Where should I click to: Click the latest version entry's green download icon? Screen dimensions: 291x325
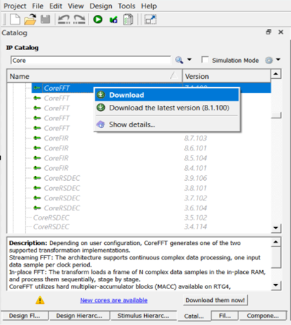101,108
